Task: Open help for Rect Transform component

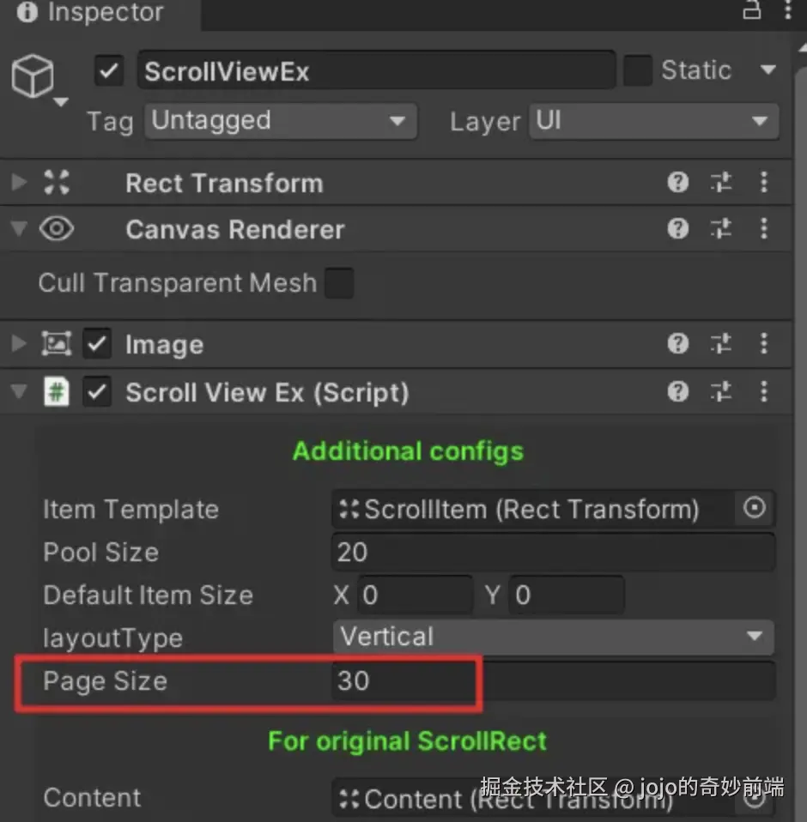Action: click(678, 182)
